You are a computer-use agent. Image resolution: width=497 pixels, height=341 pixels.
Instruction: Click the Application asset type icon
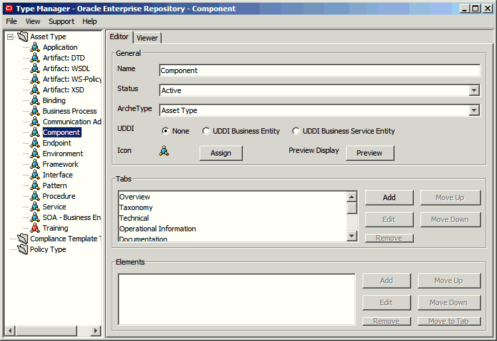point(35,47)
